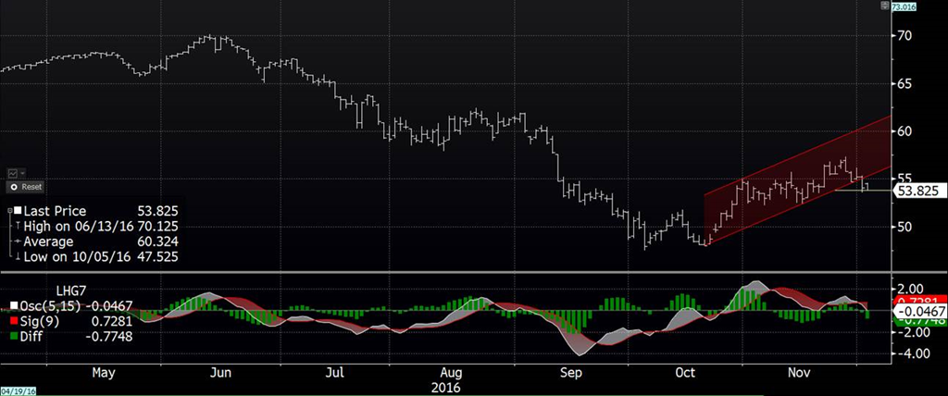This screenshot has width=948, height=396.
Task: Click the 73.016 top axis value
Action: coord(904,6)
